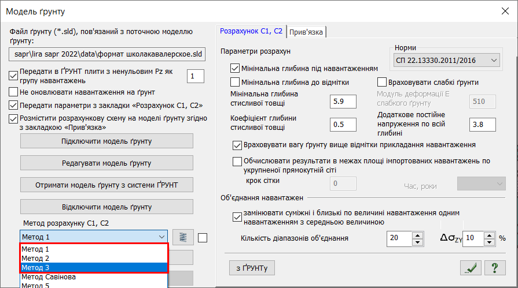Choose Метод Савінова in the list
This screenshot has width=518, height=288.
point(94,276)
